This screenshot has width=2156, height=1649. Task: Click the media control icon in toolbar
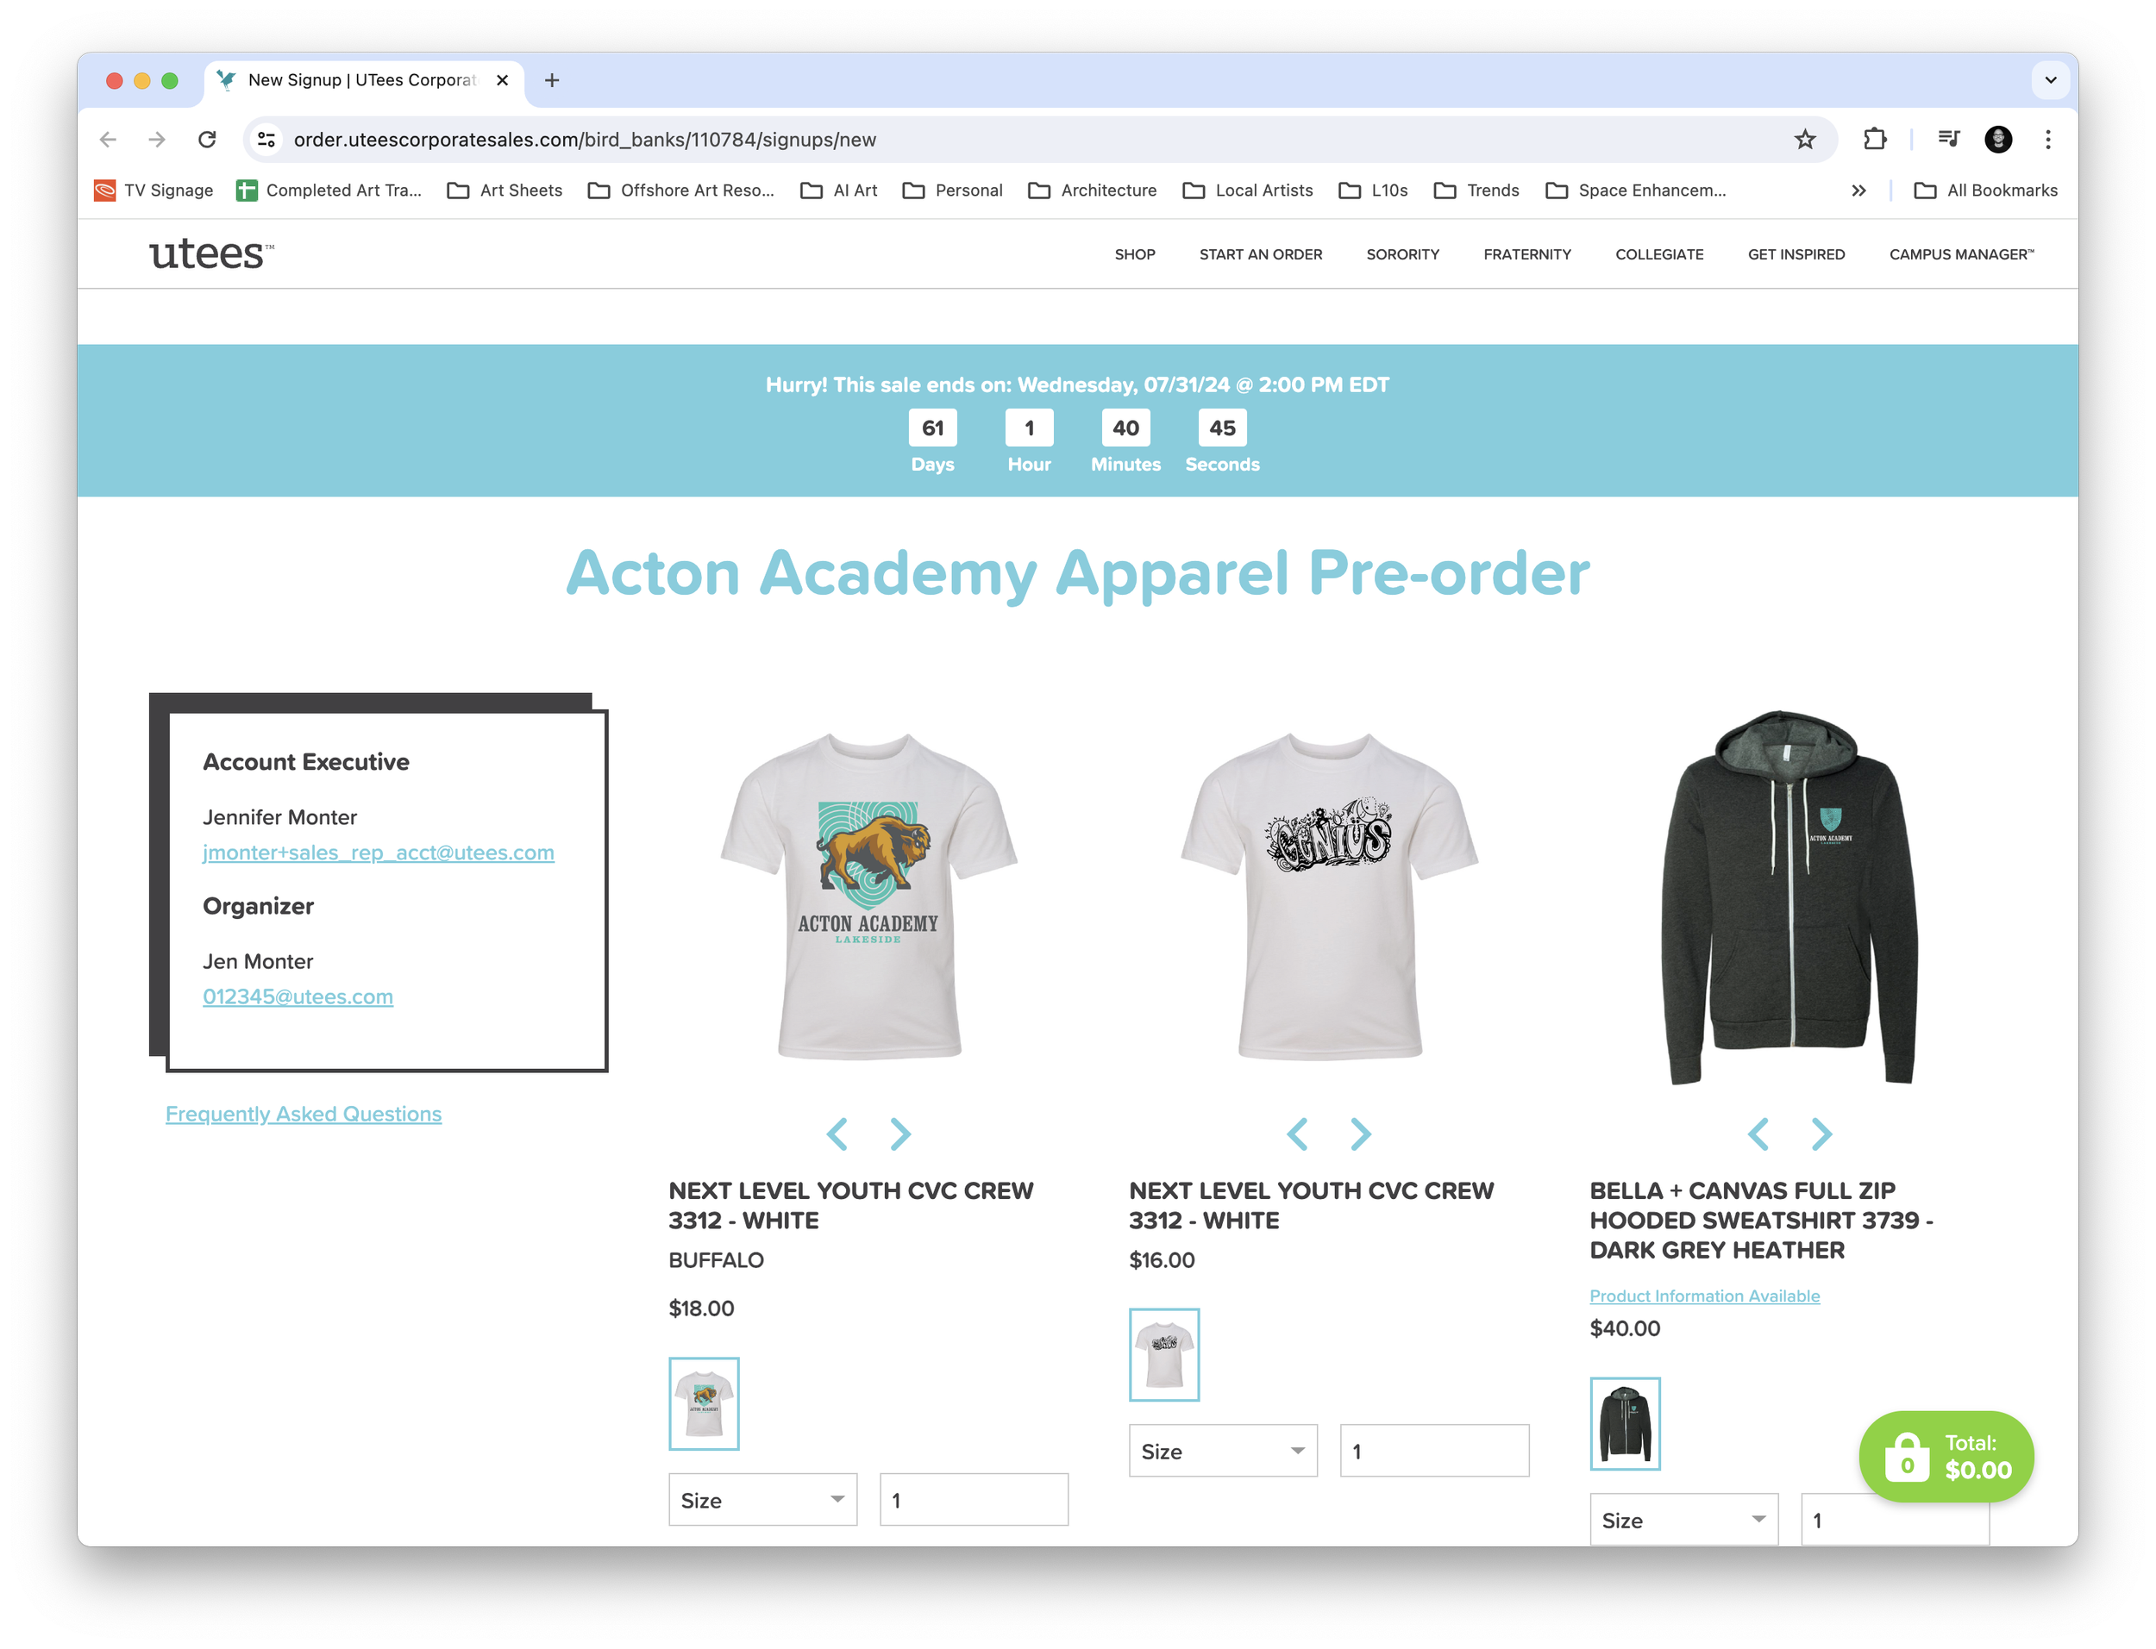pos(1948,140)
